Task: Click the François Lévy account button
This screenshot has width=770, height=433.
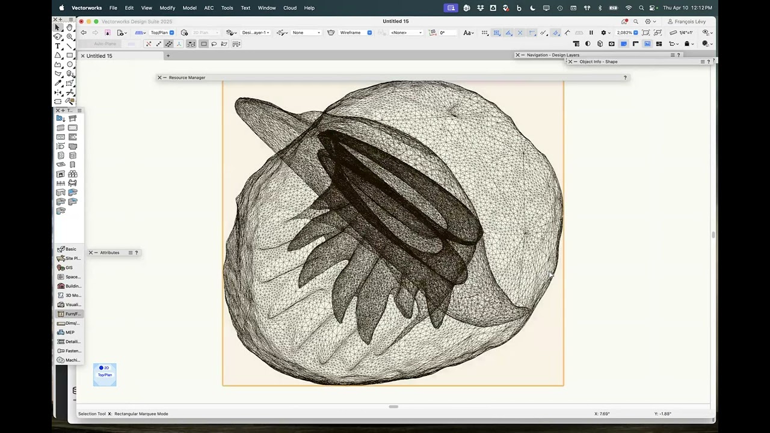Action: tap(686, 22)
